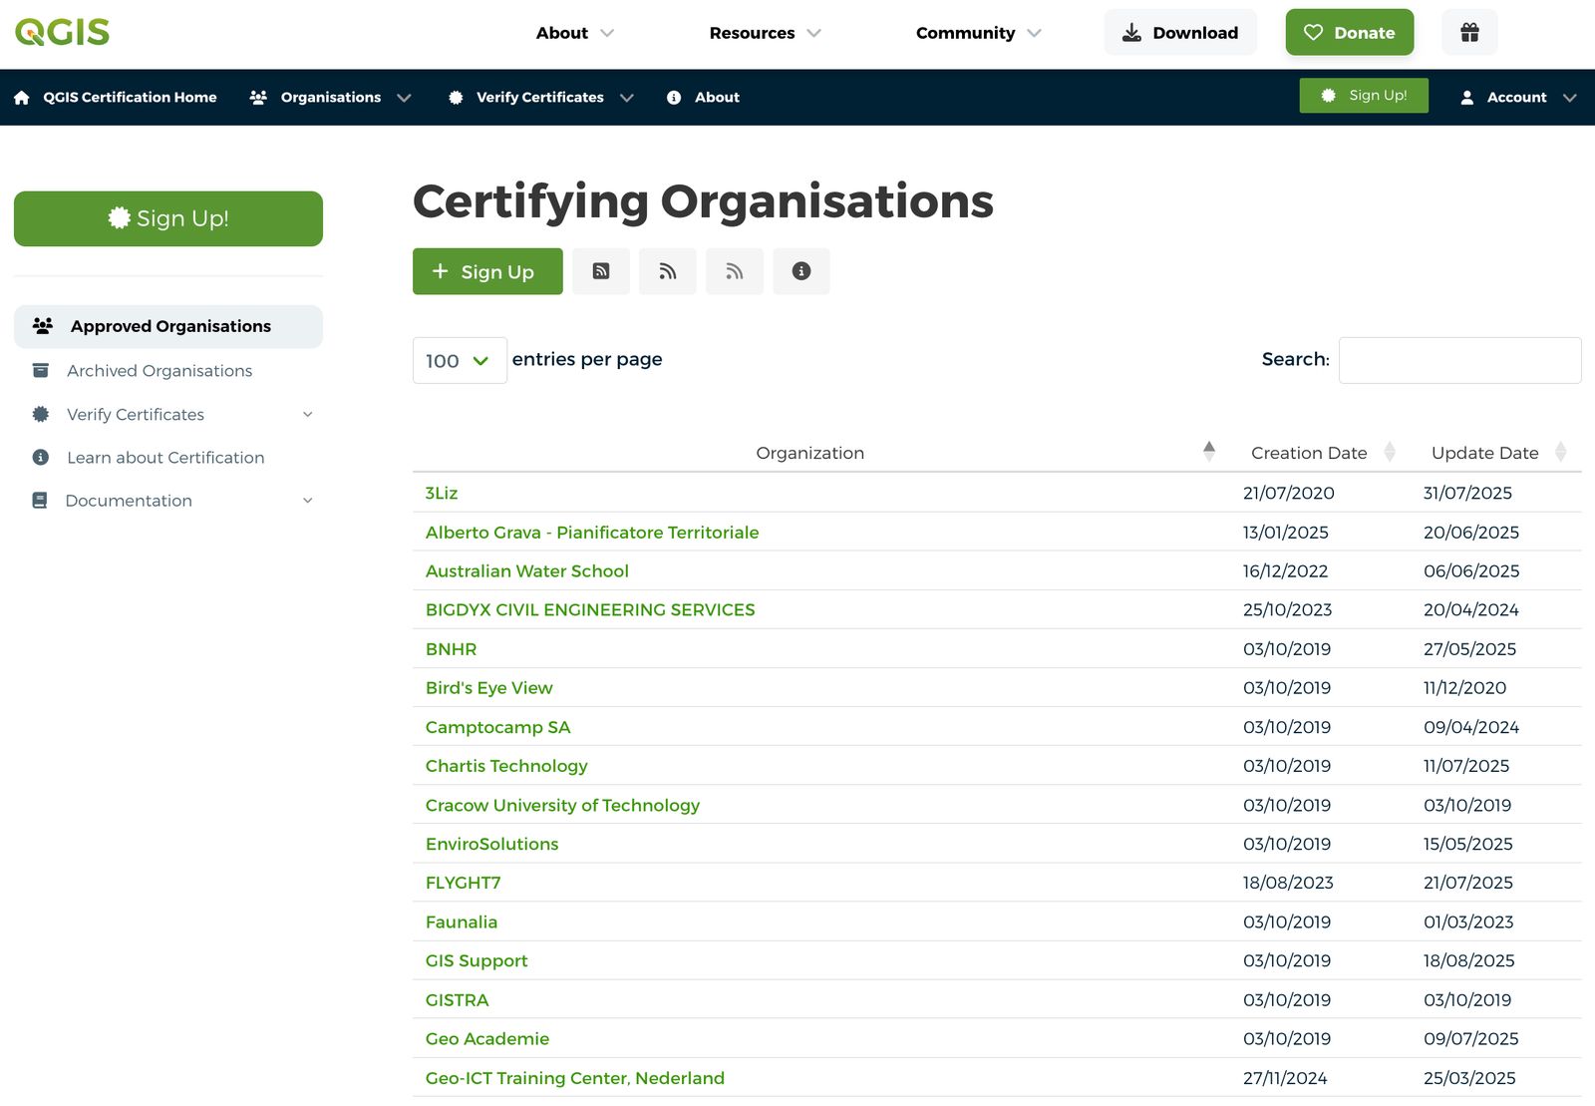Sort by Update Date column arrows
The image size is (1595, 1106).
click(x=1561, y=452)
